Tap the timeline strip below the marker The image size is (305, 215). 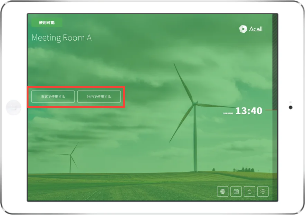pos(275,155)
